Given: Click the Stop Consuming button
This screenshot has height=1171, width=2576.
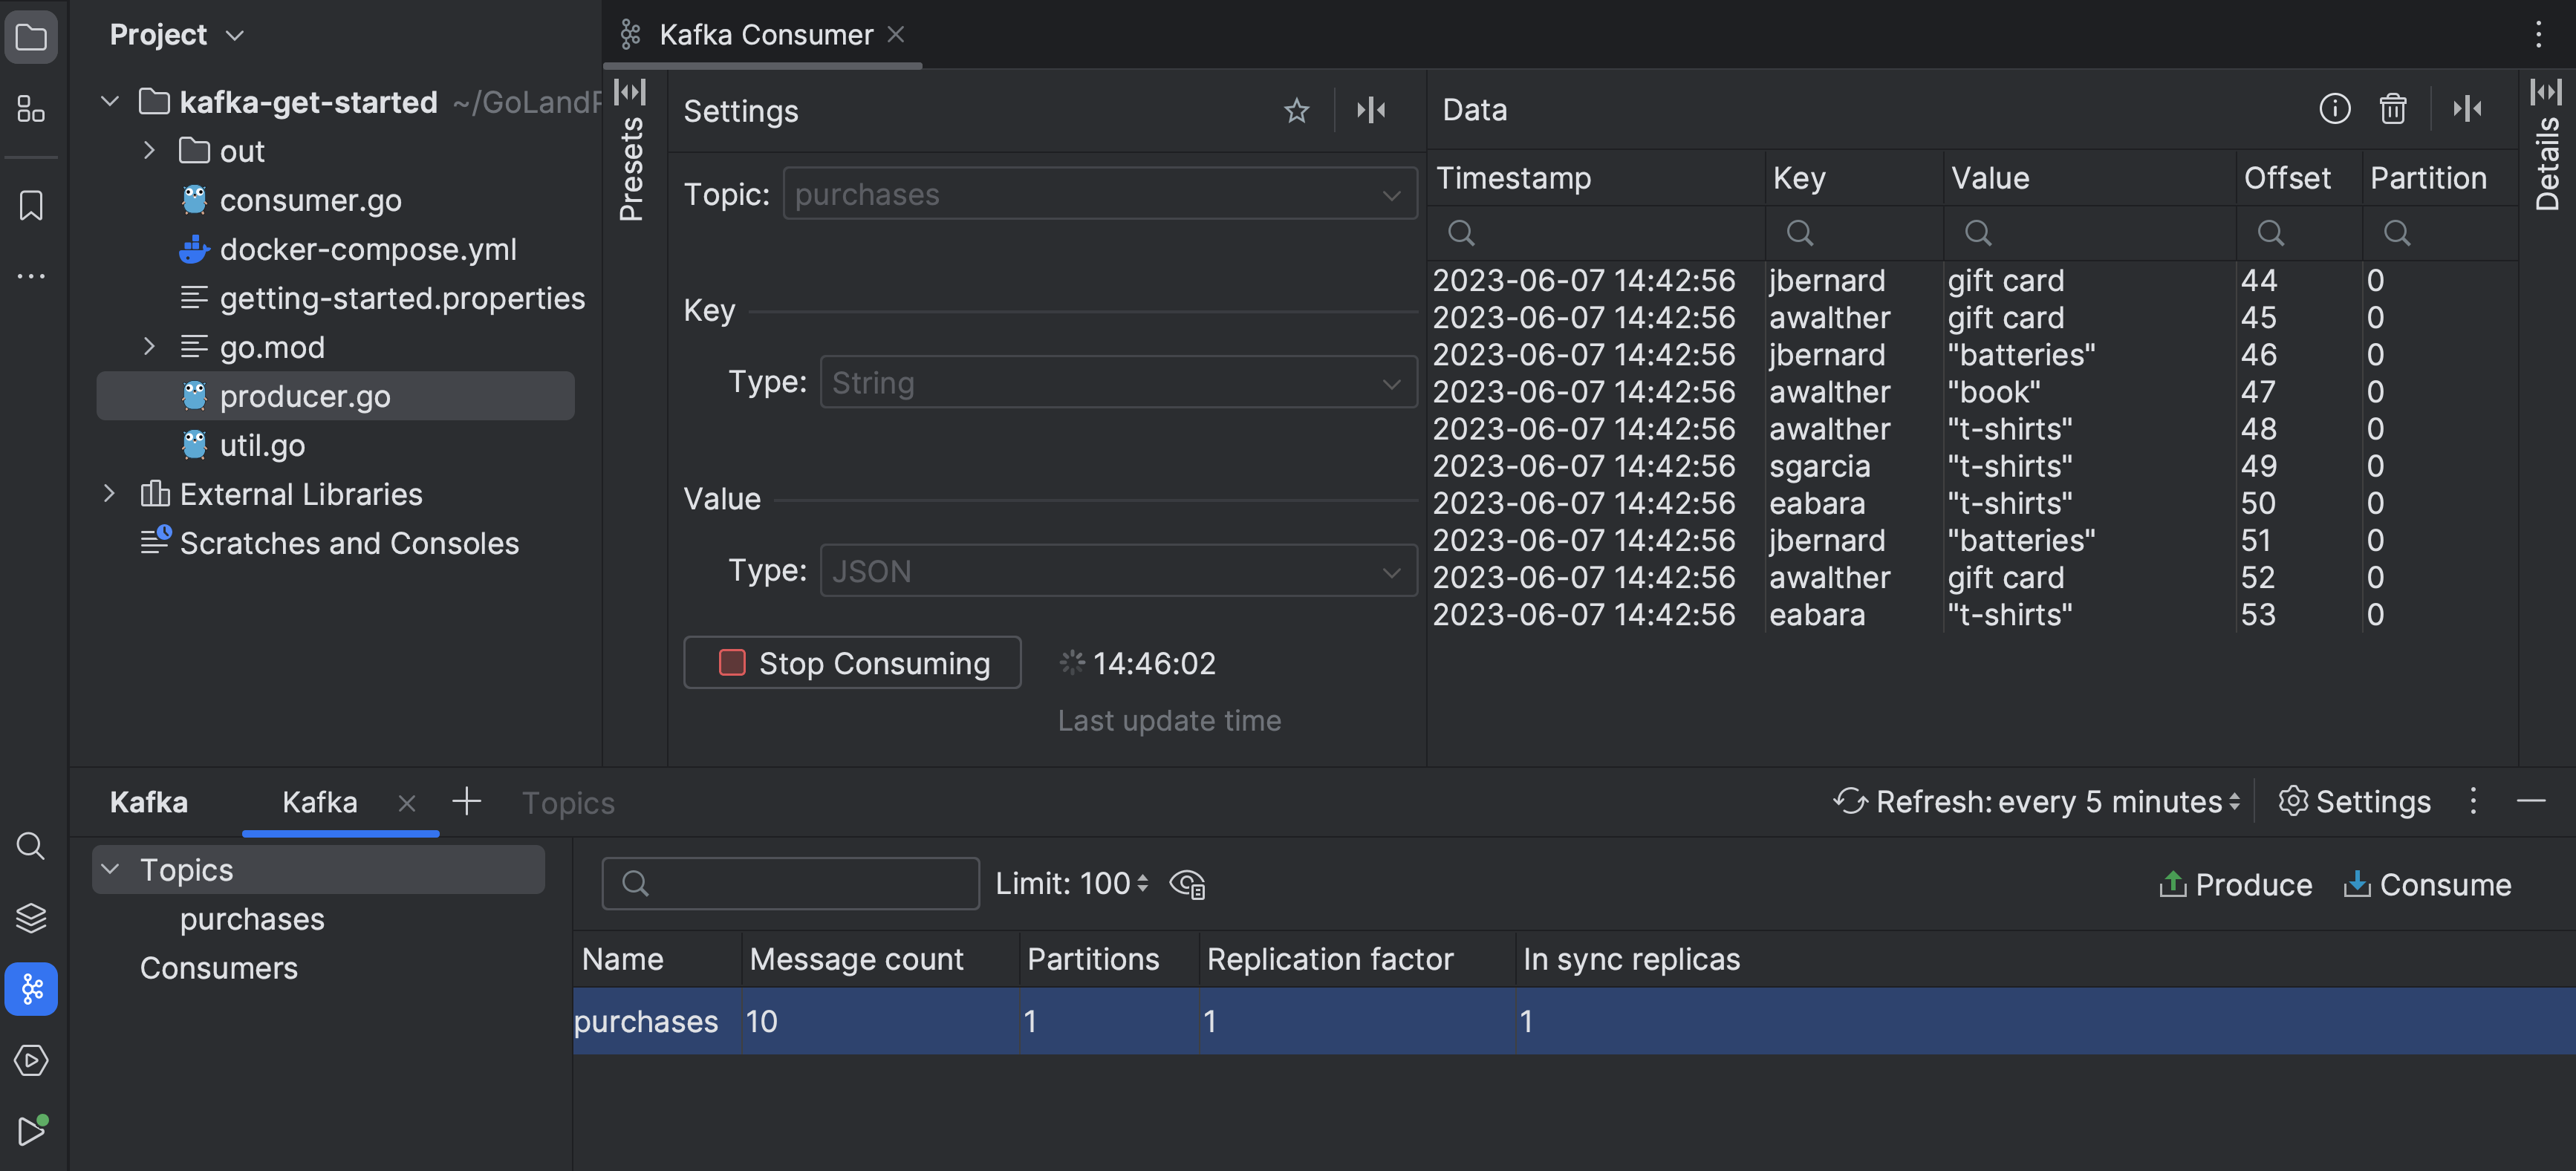Looking at the screenshot, I should [x=852, y=662].
